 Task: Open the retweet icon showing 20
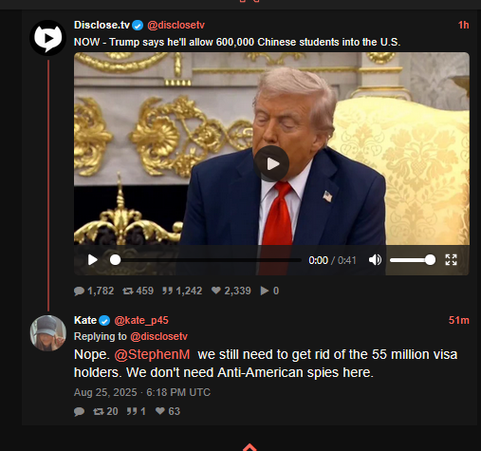point(99,411)
